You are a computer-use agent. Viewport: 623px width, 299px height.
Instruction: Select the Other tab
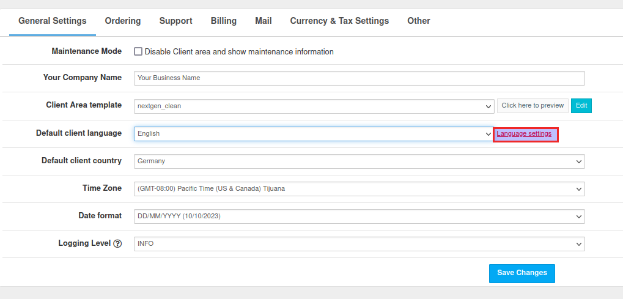(x=419, y=21)
